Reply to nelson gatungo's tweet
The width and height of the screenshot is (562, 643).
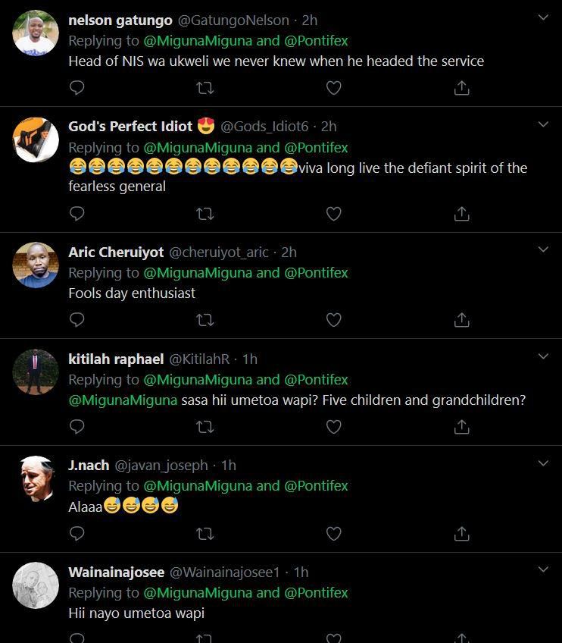click(x=76, y=88)
